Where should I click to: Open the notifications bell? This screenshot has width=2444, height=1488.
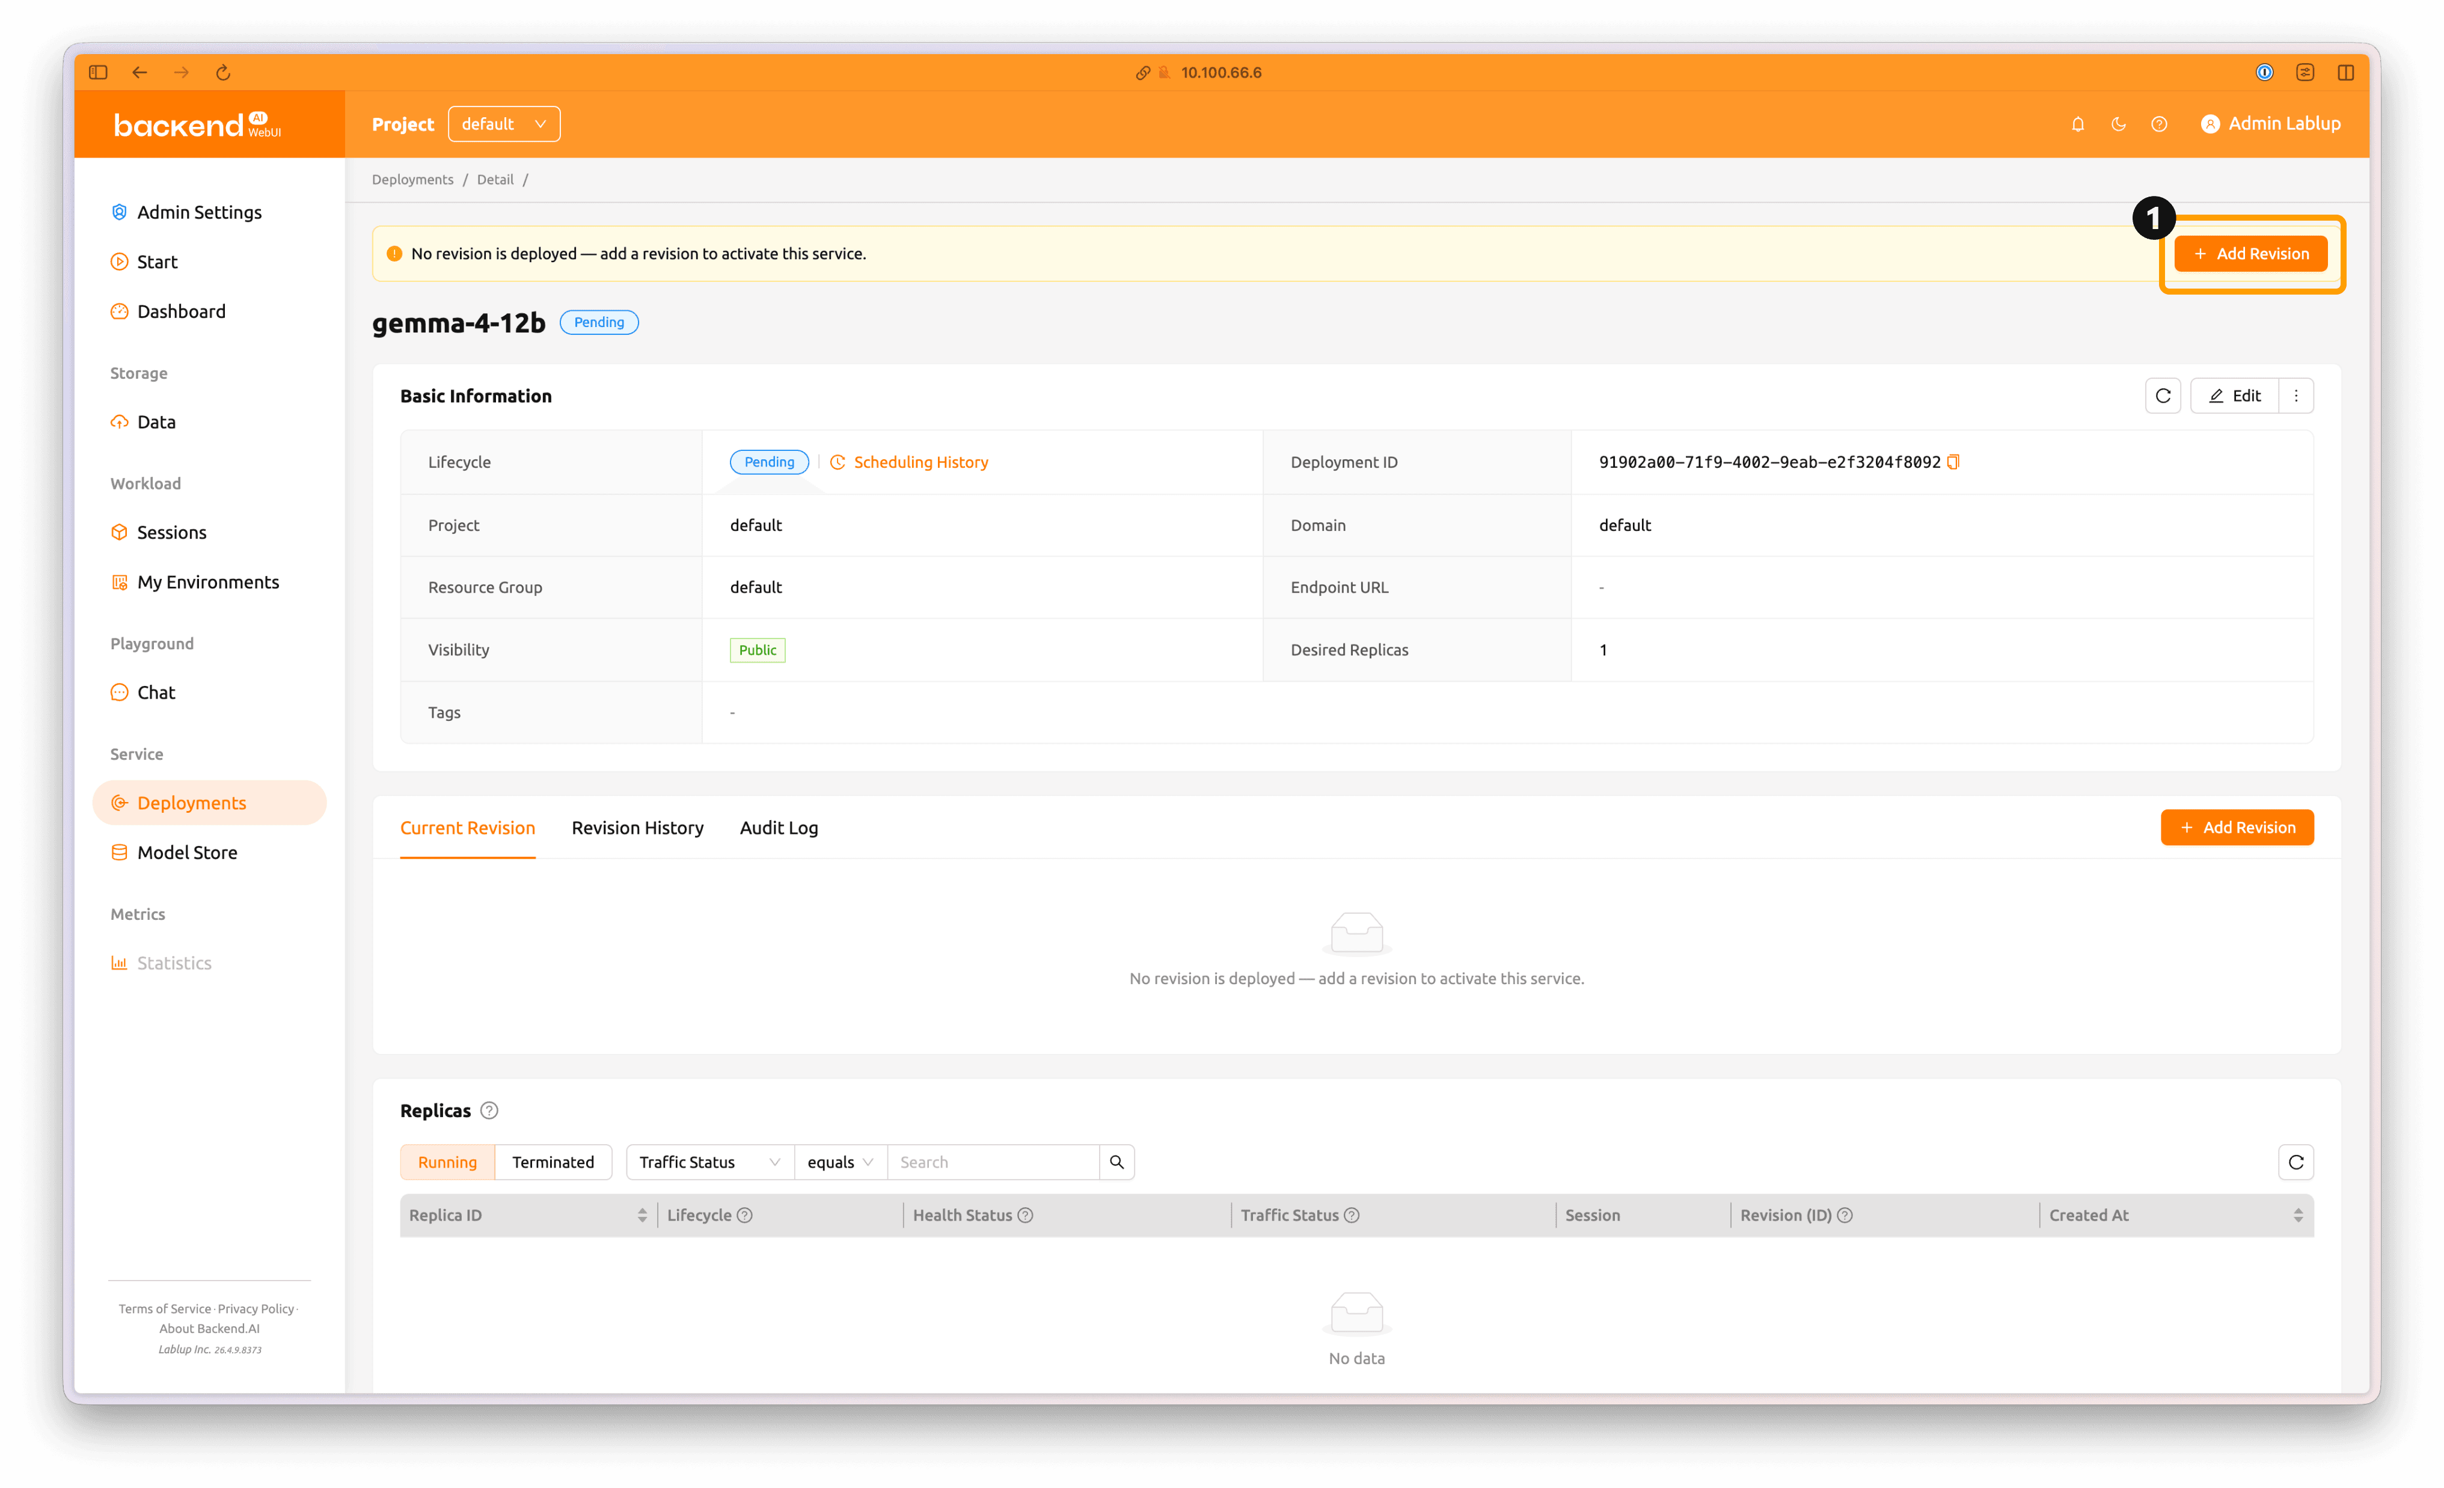pos(2078,124)
